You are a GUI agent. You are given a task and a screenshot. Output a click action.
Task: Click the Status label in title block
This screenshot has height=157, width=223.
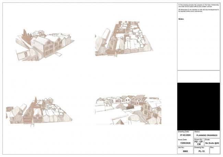(197, 131)
